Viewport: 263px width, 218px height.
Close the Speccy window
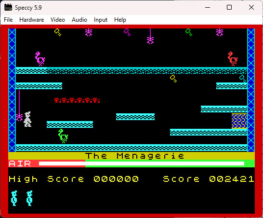click(251, 7)
